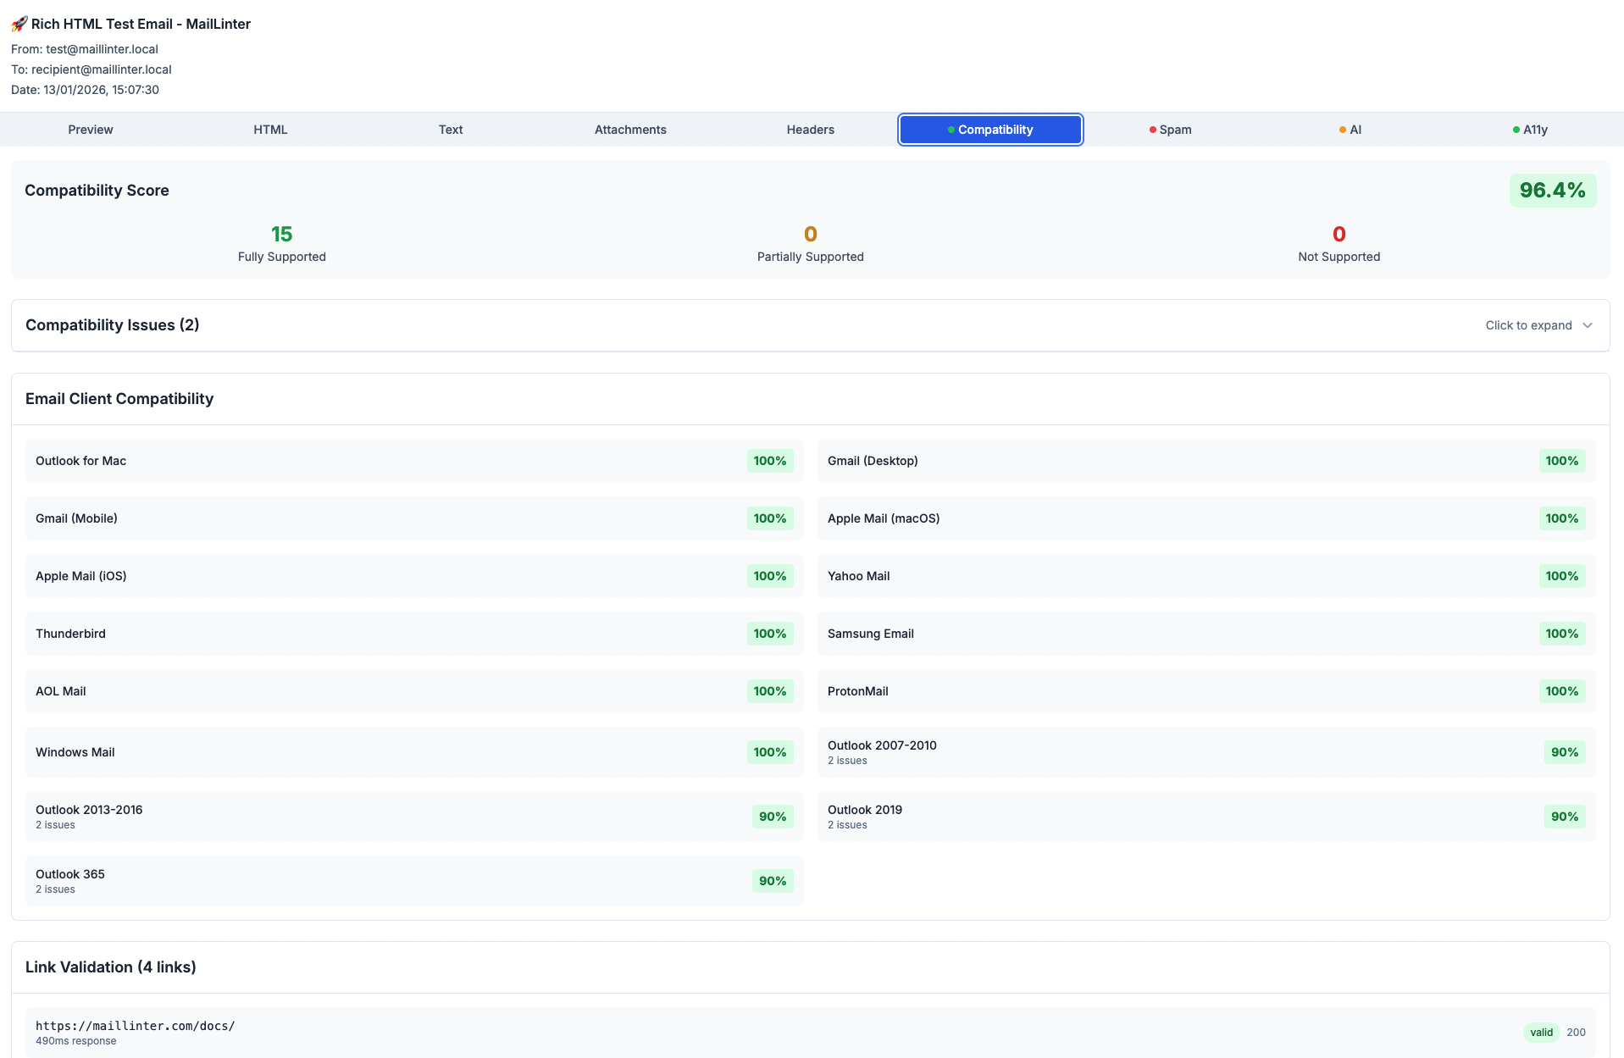Click the orange status dot on the AI tab
Viewport: 1624px width, 1058px height.
(x=1343, y=130)
